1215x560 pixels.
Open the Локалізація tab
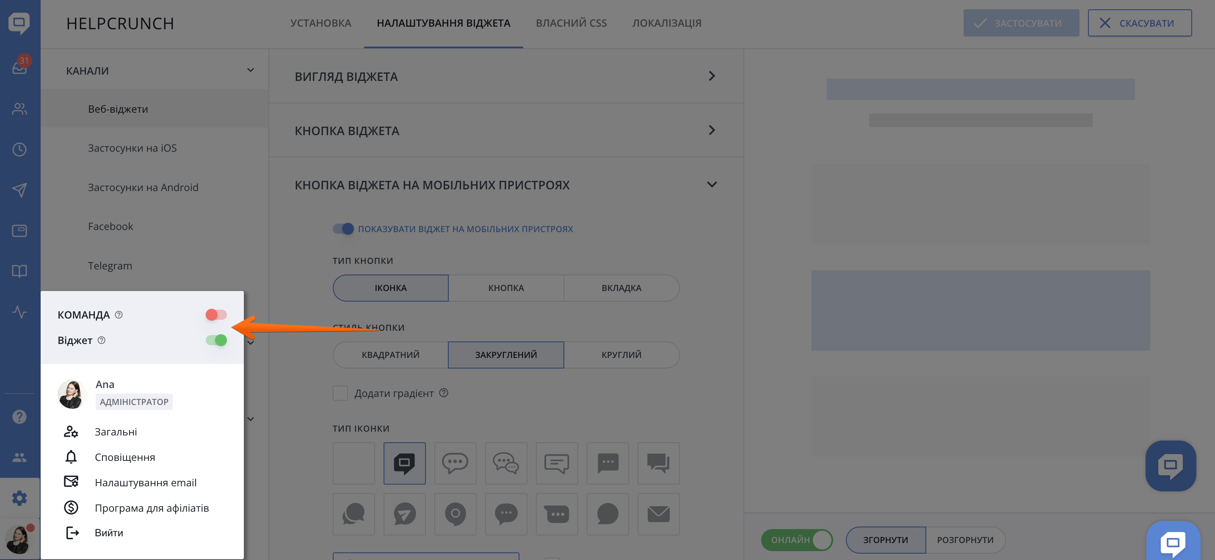point(666,23)
